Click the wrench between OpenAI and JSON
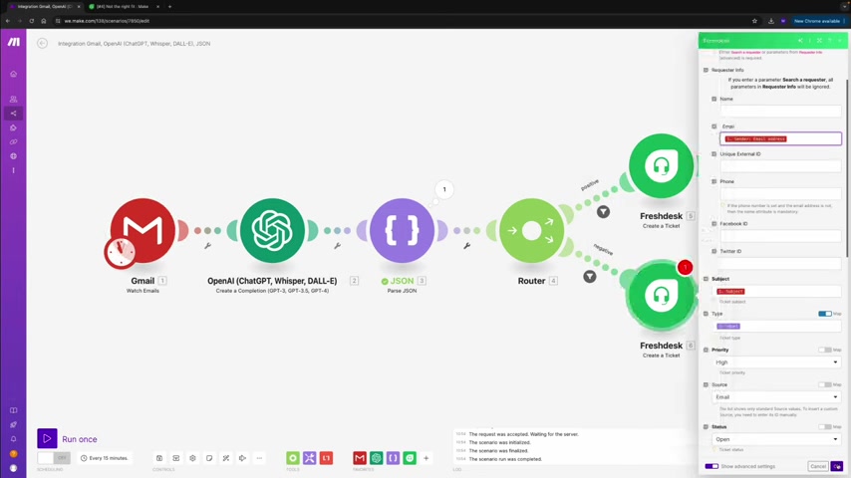851x478 pixels. pyautogui.click(x=337, y=246)
